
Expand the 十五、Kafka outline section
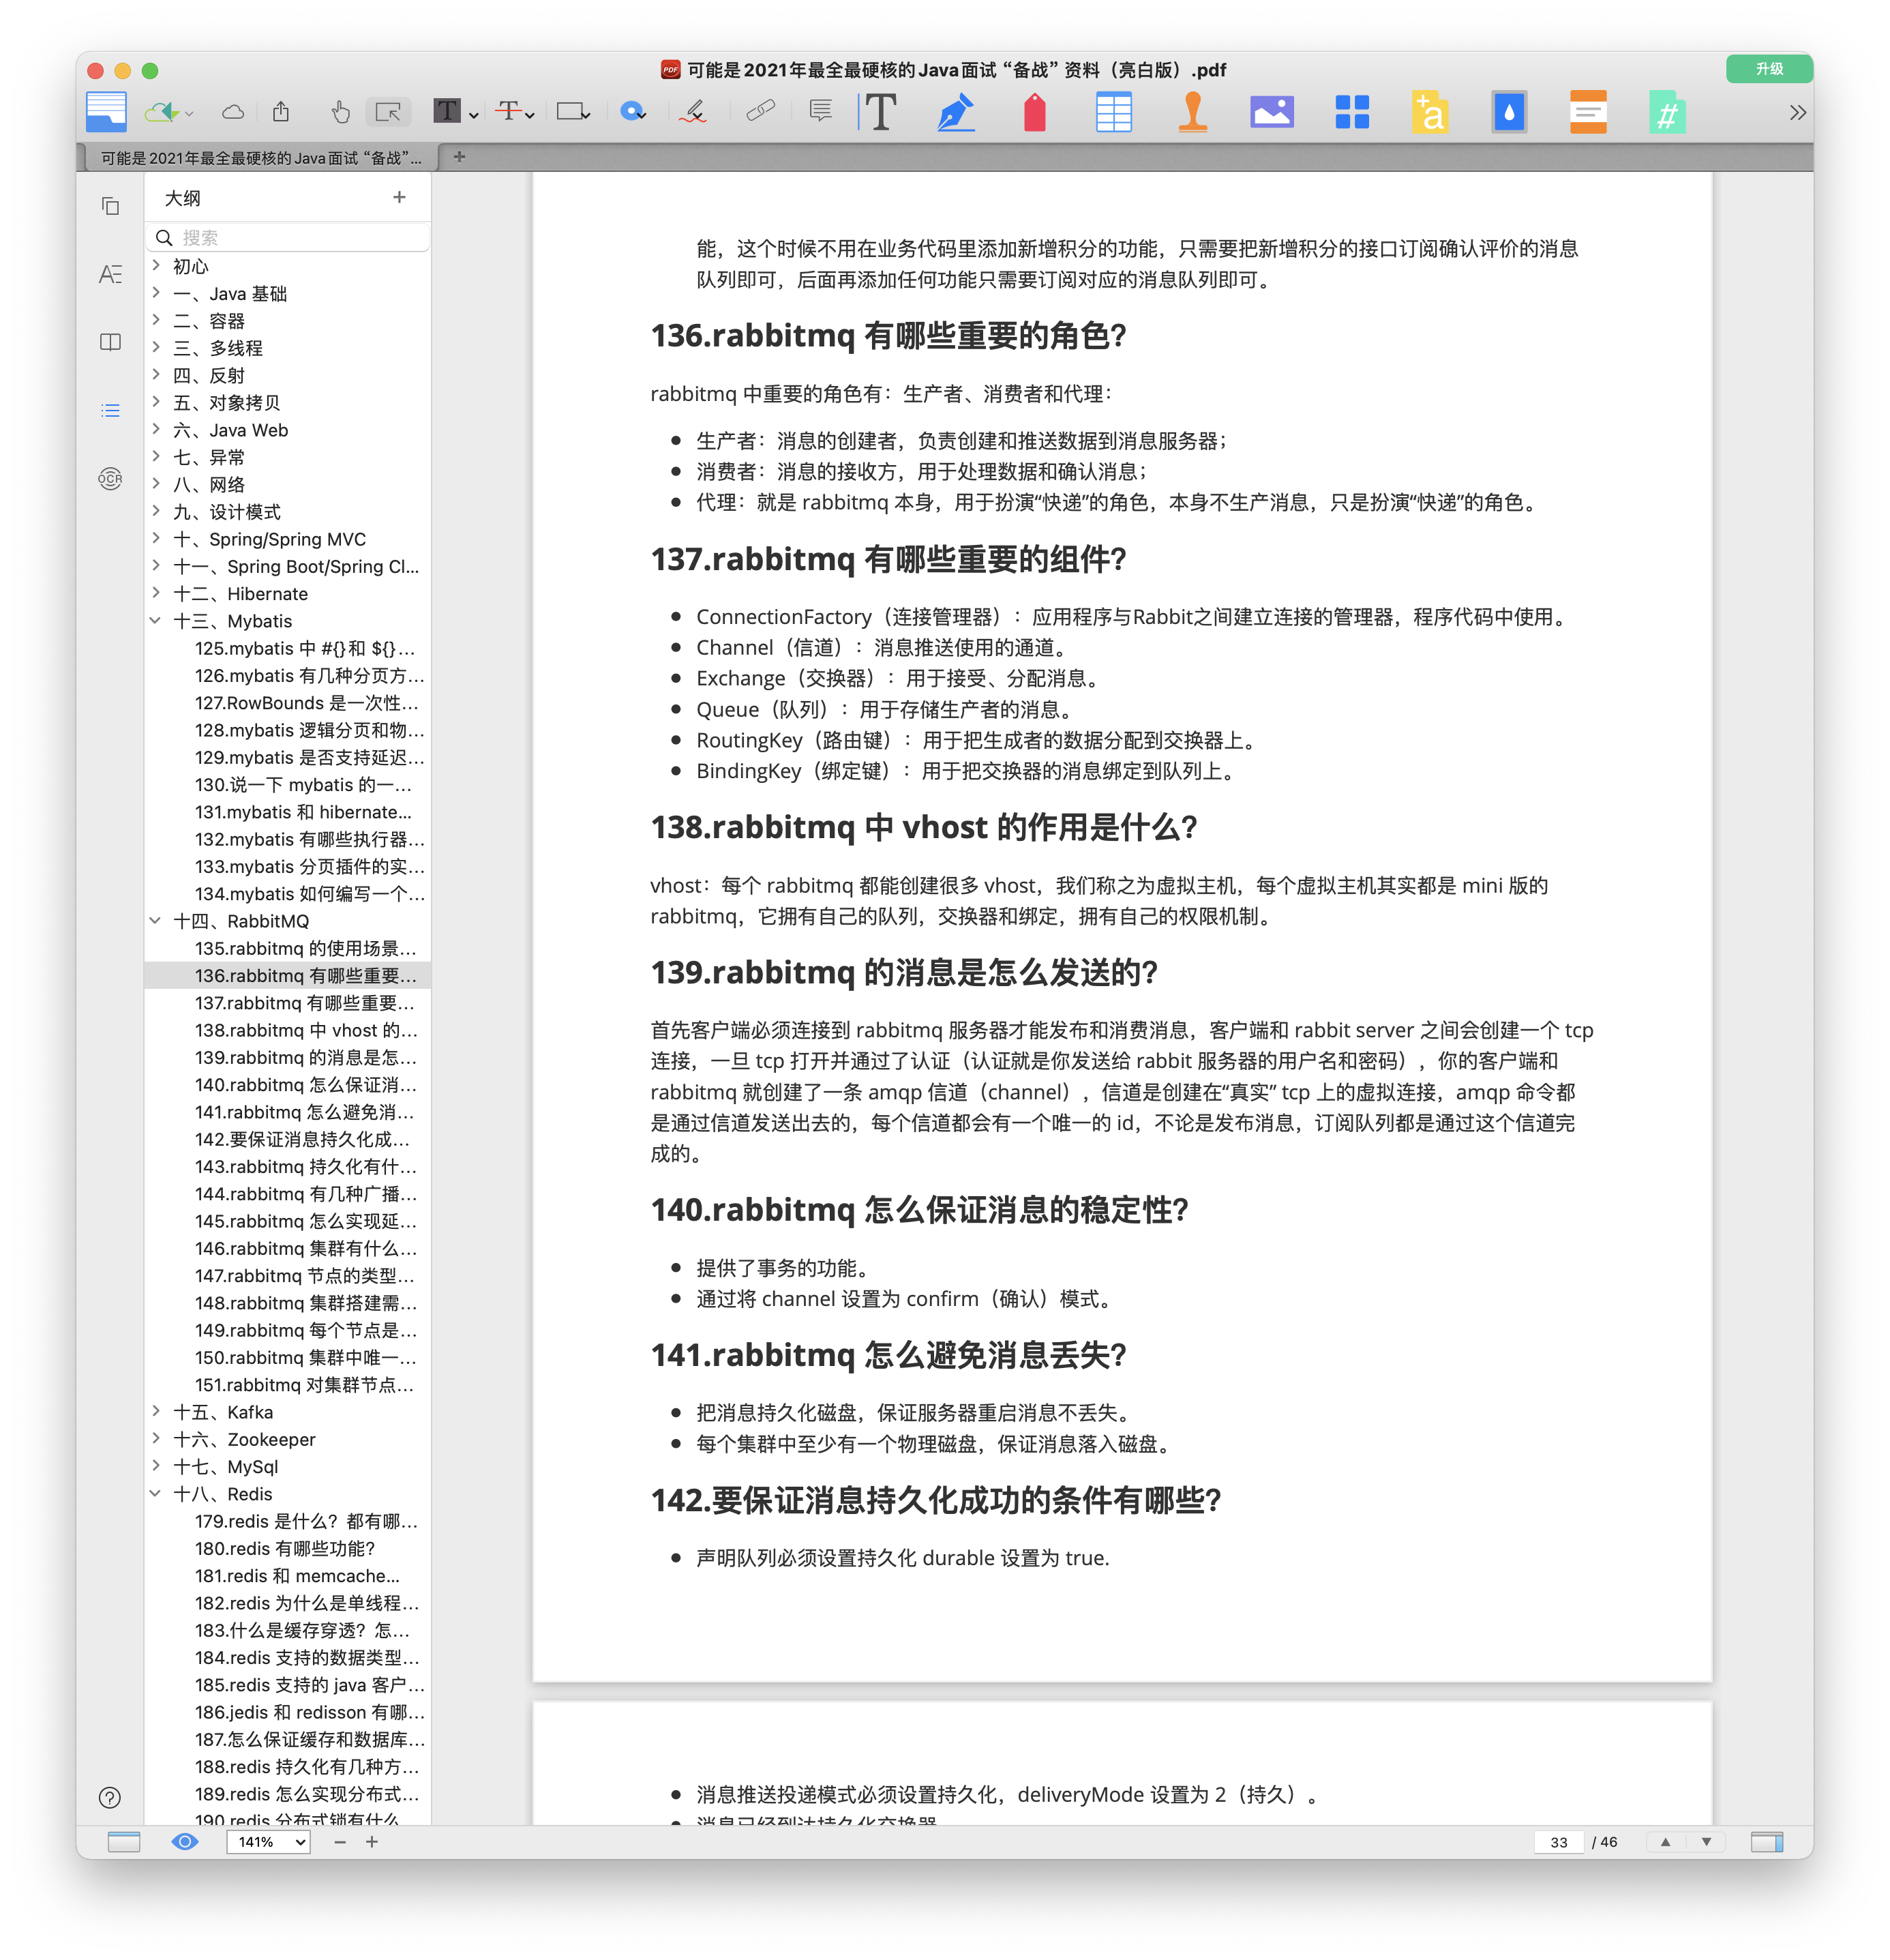(x=156, y=1412)
